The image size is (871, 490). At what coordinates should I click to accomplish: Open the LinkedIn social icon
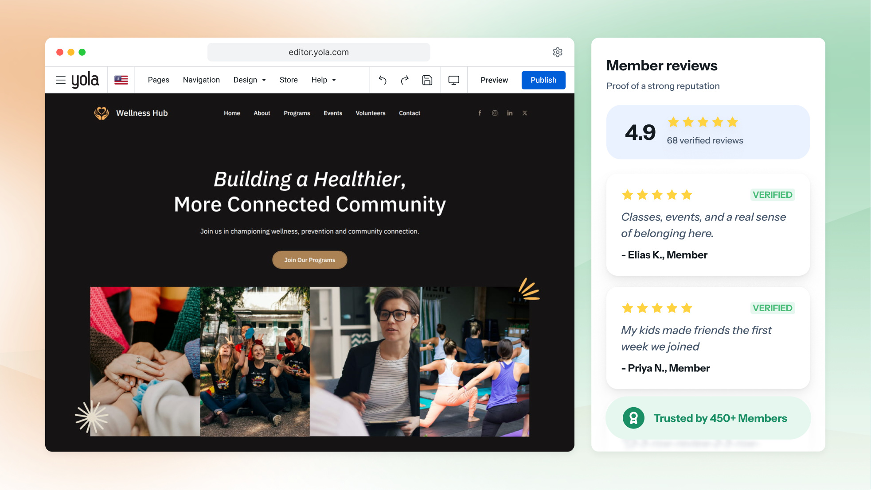tap(510, 113)
